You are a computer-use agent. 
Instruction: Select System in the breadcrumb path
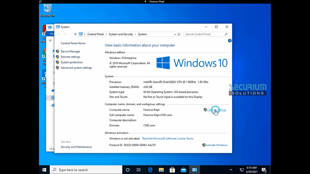(x=142, y=34)
